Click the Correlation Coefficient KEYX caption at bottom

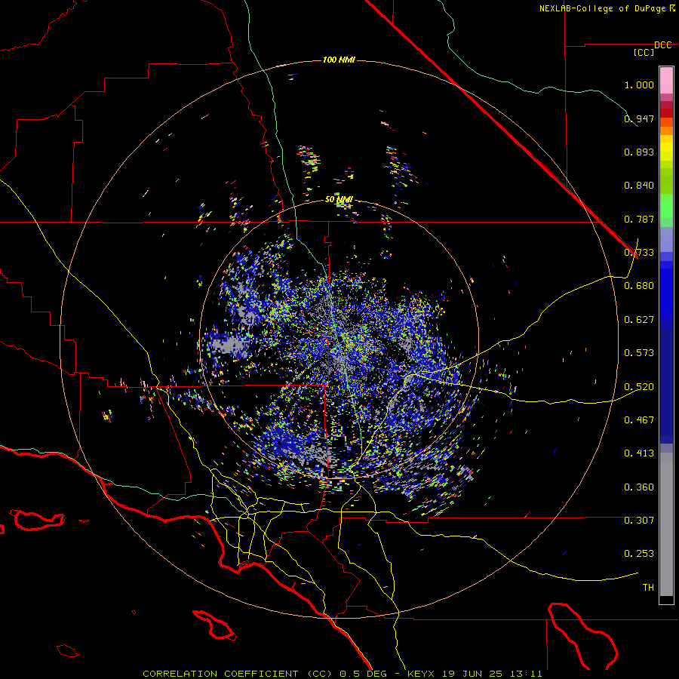coord(343,674)
